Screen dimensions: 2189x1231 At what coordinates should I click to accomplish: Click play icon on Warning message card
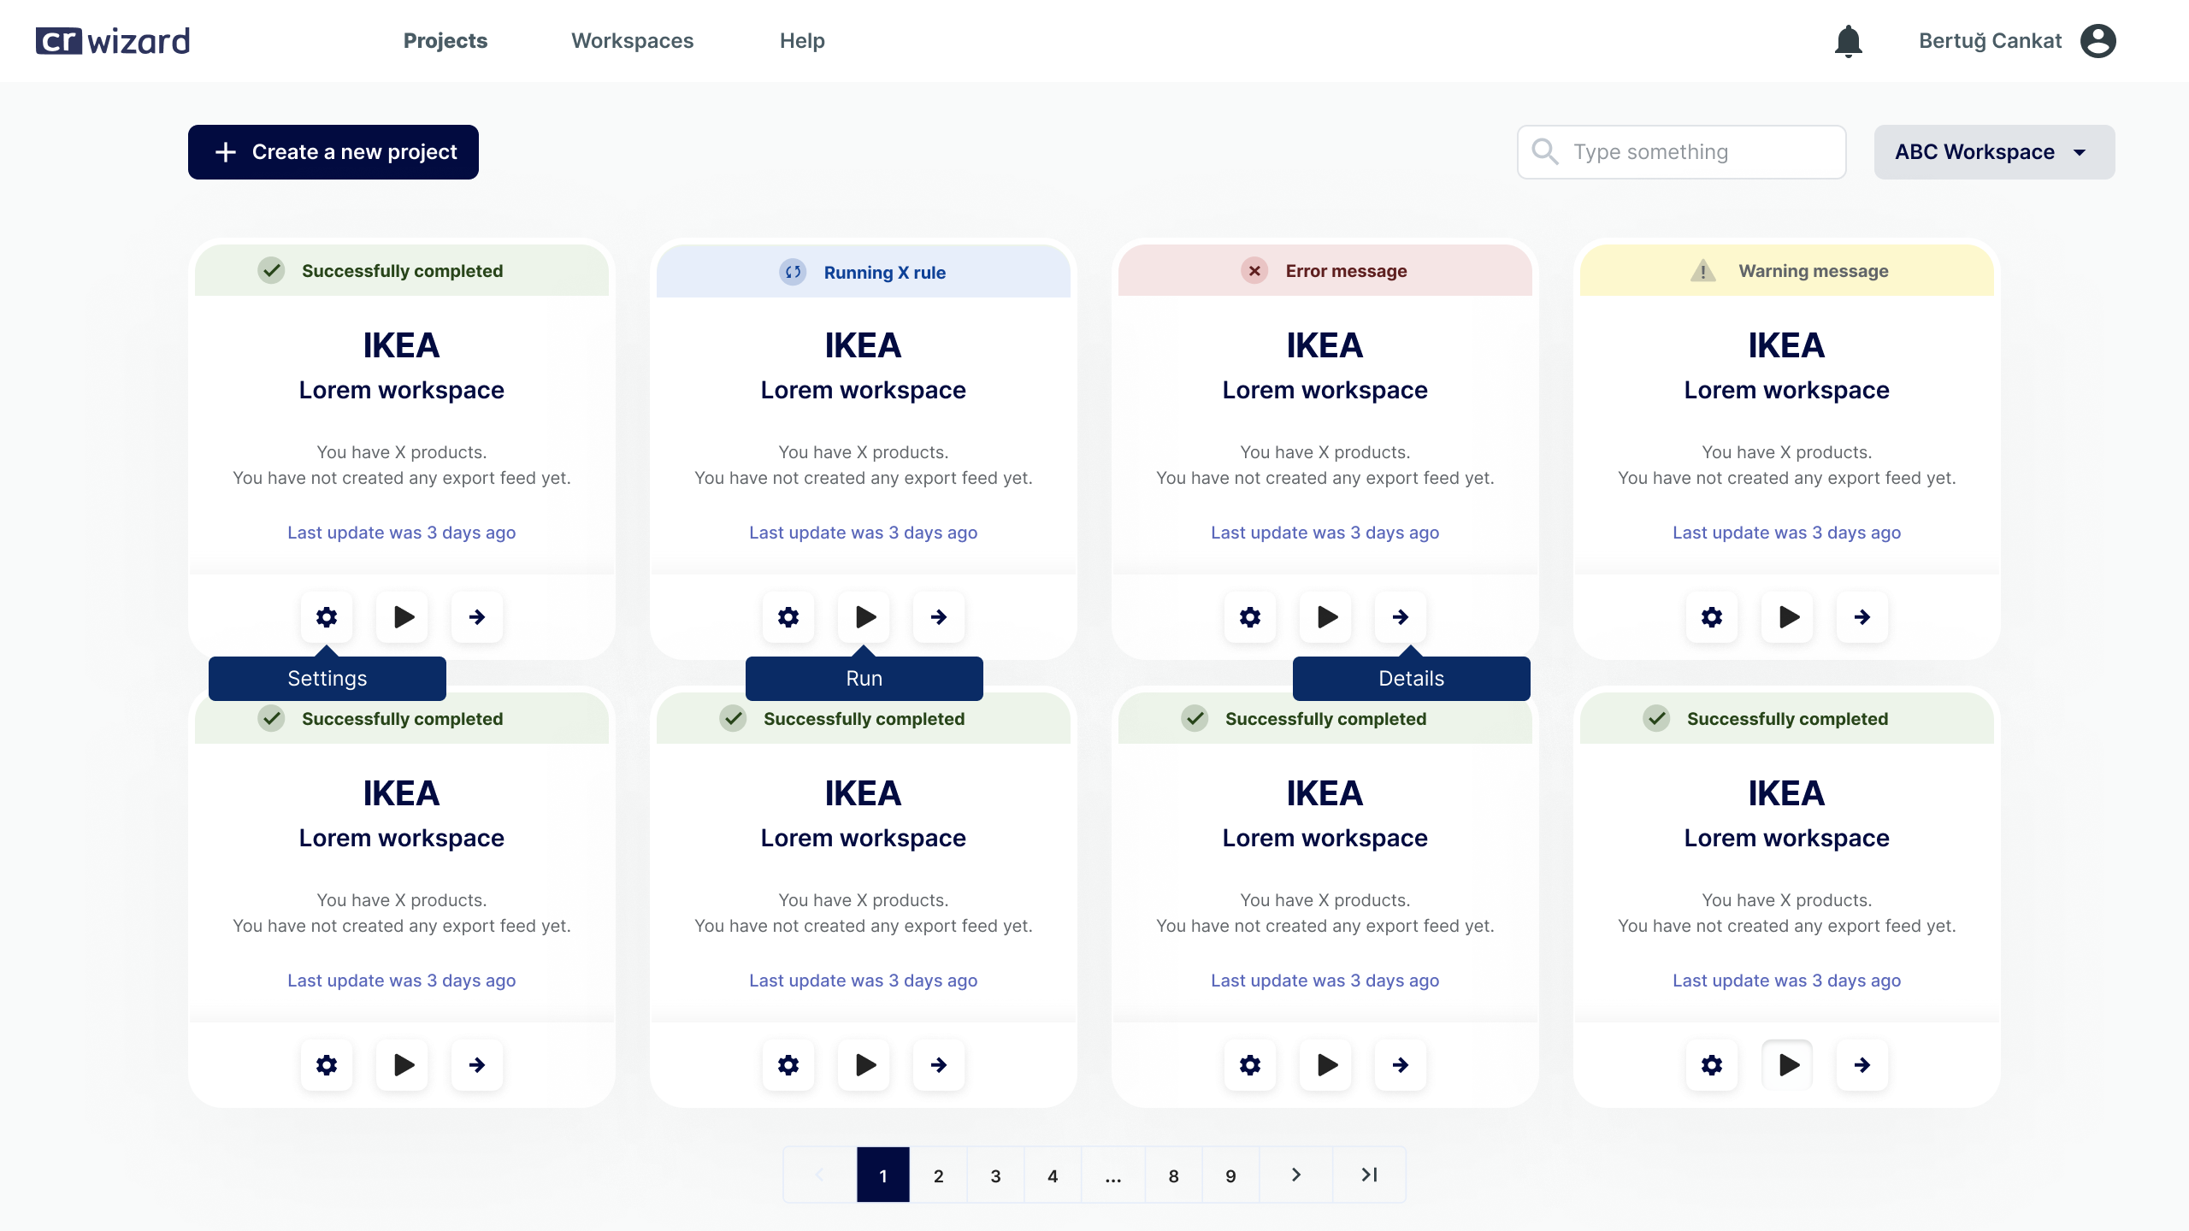[x=1788, y=616]
